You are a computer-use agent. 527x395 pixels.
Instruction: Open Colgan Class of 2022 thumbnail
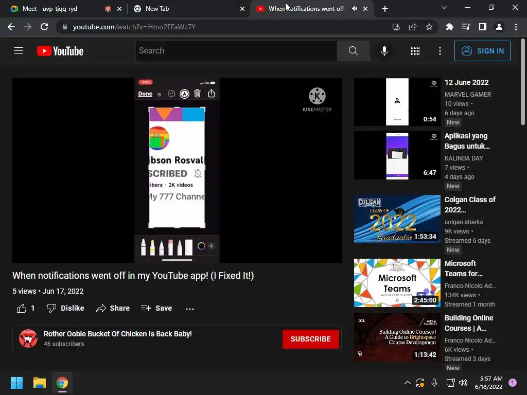click(x=397, y=219)
